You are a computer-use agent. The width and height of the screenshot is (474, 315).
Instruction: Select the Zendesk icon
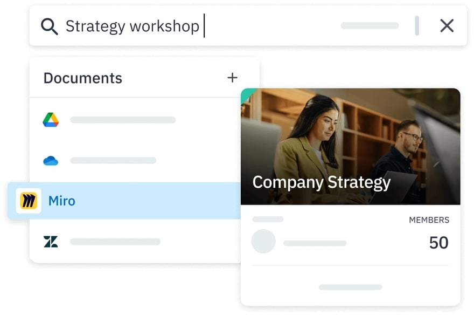pos(51,242)
